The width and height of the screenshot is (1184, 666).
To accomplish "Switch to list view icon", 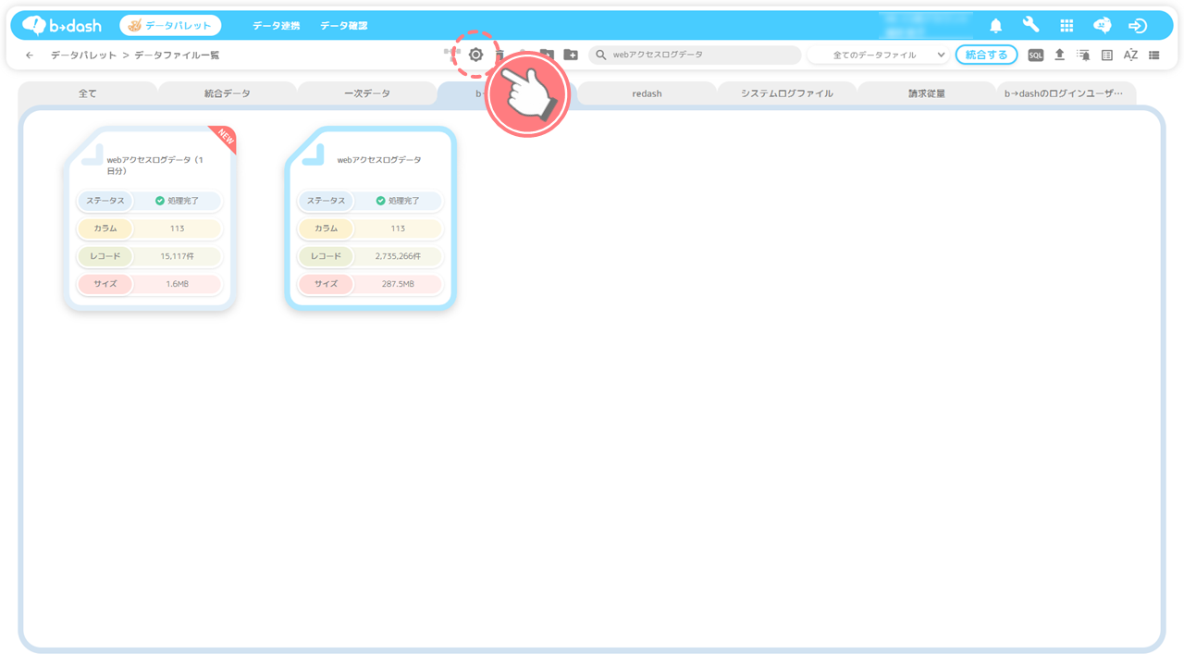I will click(x=1154, y=55).
